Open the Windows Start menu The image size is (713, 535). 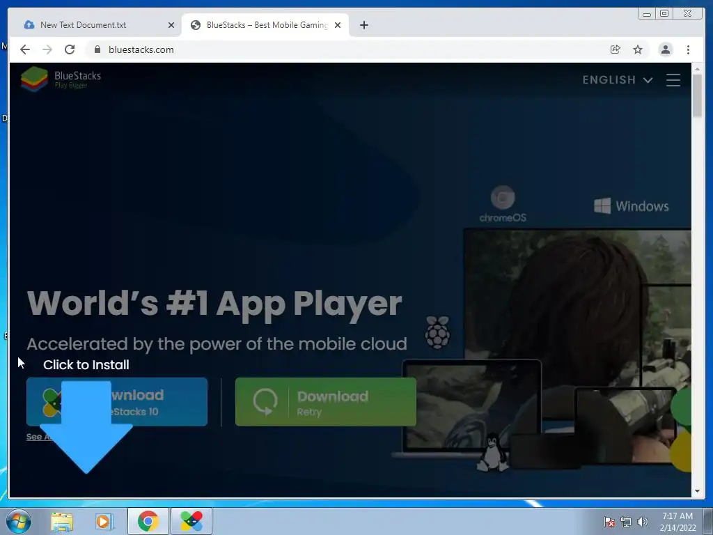coord(19,521)
